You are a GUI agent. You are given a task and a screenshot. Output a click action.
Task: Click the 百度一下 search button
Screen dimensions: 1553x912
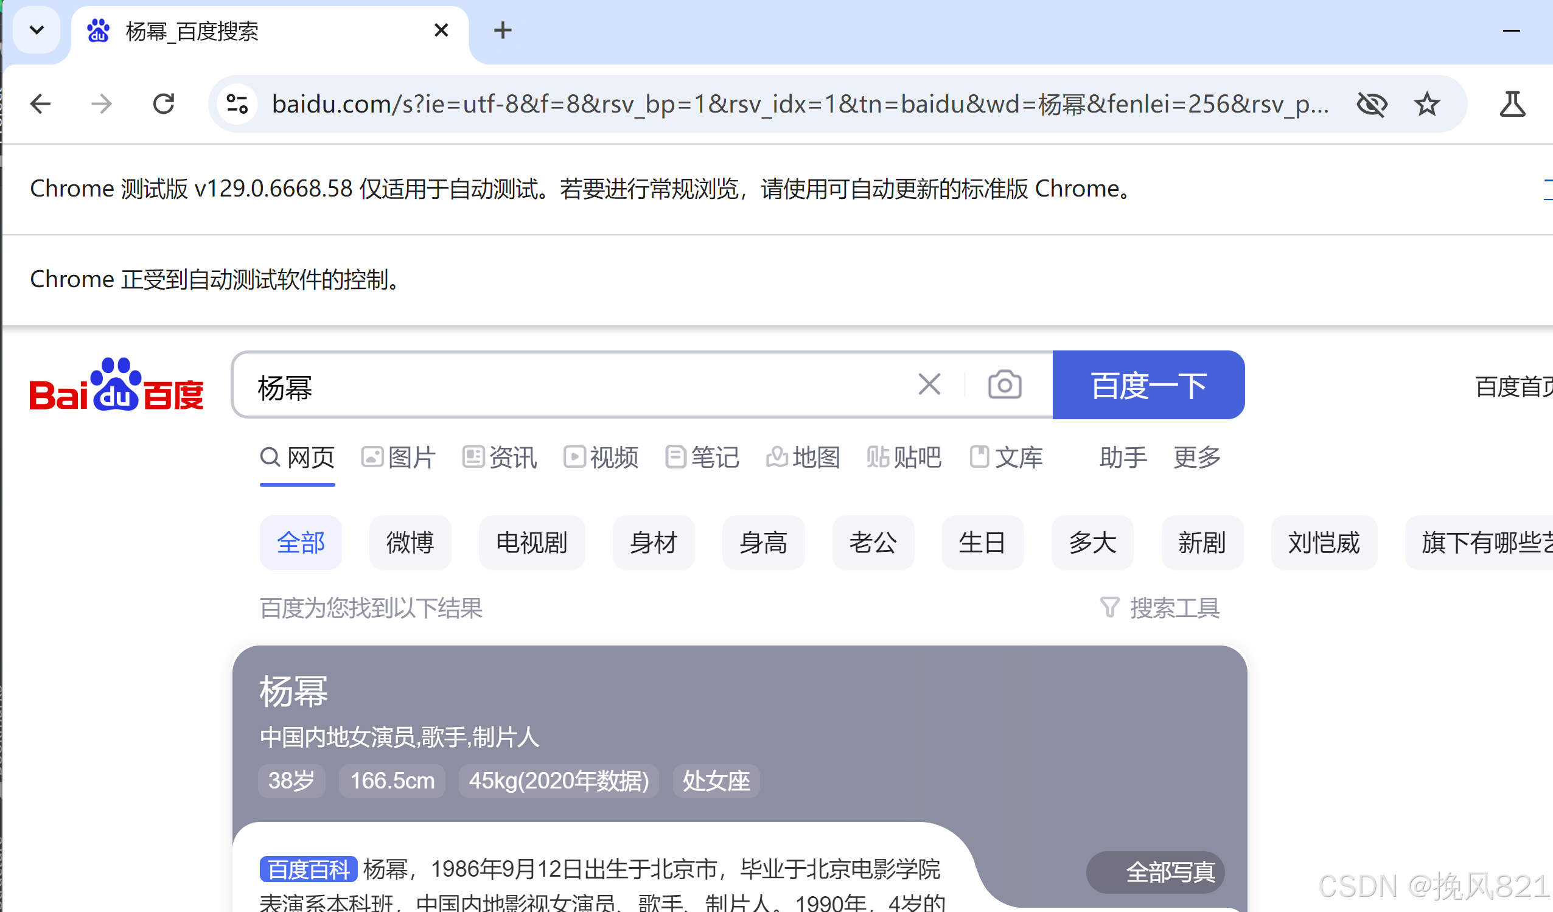click(1148, 385)
